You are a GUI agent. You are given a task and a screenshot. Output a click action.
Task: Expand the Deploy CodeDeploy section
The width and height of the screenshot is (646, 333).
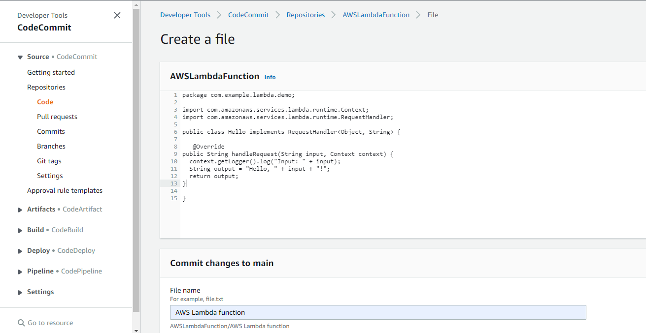coord(20,251)
